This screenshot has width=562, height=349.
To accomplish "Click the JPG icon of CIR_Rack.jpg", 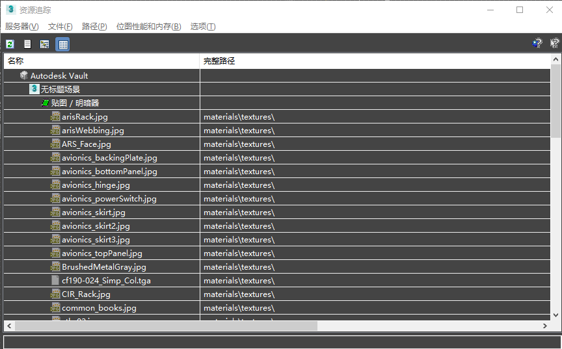I will (x=55, y=294).
